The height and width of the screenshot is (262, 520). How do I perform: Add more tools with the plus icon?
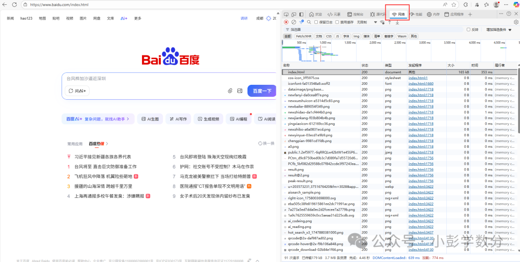point(470,14)
